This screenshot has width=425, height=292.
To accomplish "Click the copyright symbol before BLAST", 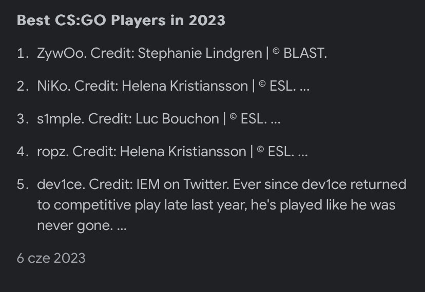I will pyautogui.click(x=276, y=51).
